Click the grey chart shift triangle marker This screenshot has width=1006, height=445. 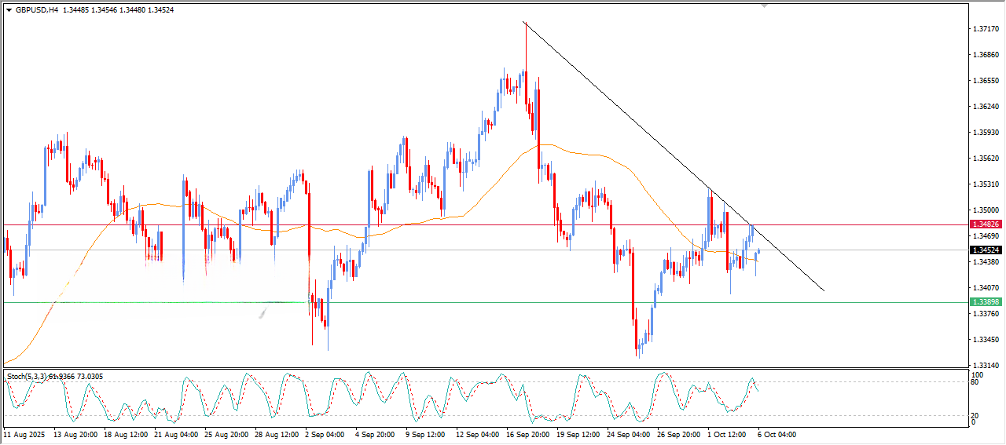[763, 5]
